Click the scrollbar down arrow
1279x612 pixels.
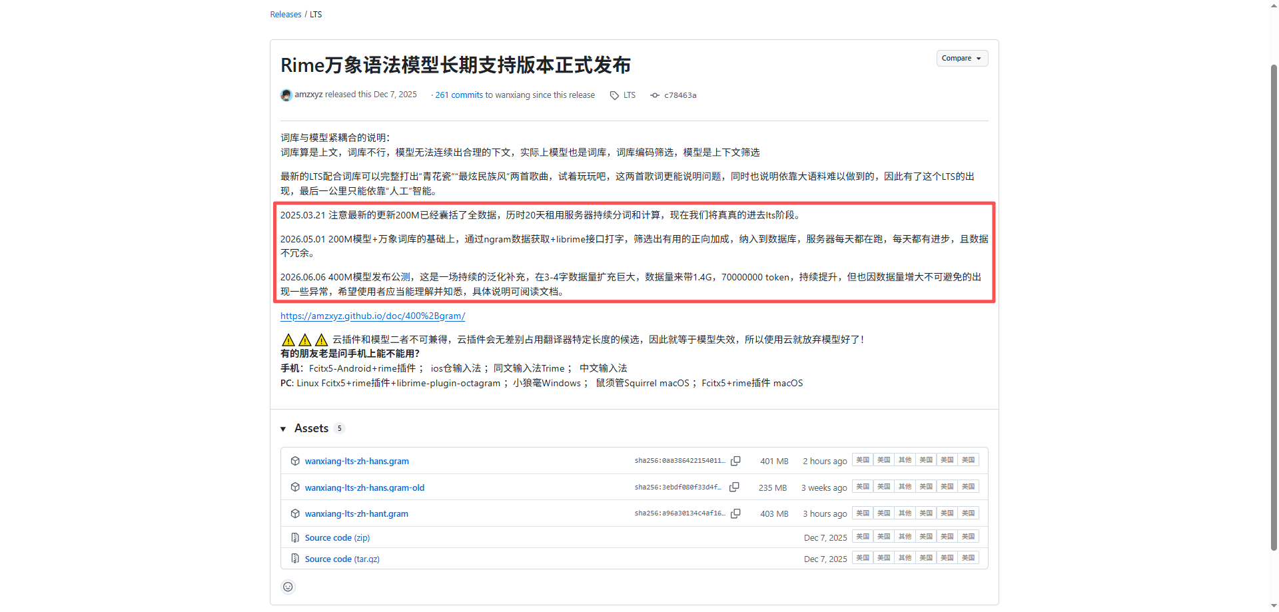(1274, 607)
